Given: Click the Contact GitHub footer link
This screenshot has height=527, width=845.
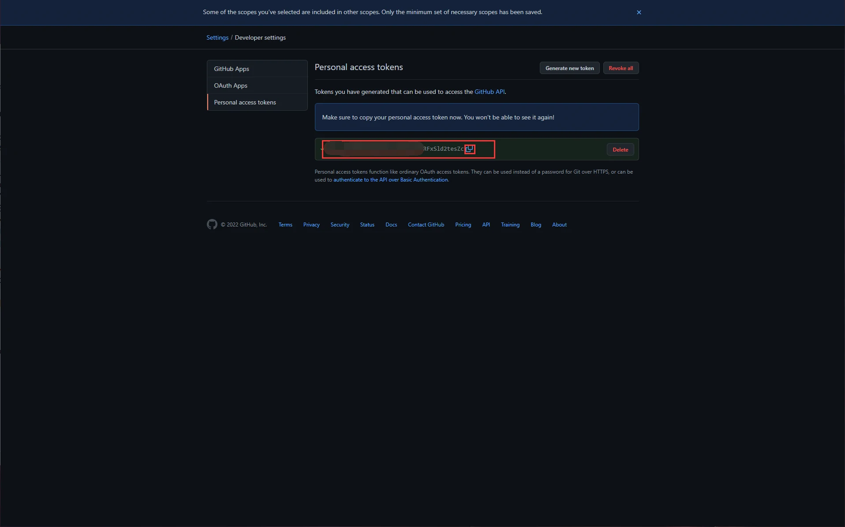Looking at the screenshot, I should (426, 225).
